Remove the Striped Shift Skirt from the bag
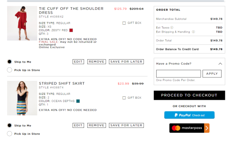Image resolution: width=228 pixels, height=151 pixels. pos(97,125)
